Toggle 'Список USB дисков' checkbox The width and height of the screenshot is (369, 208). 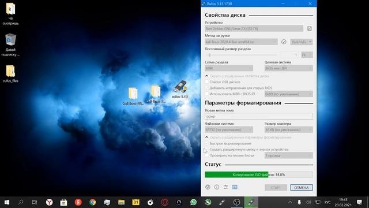click(207, 82)
